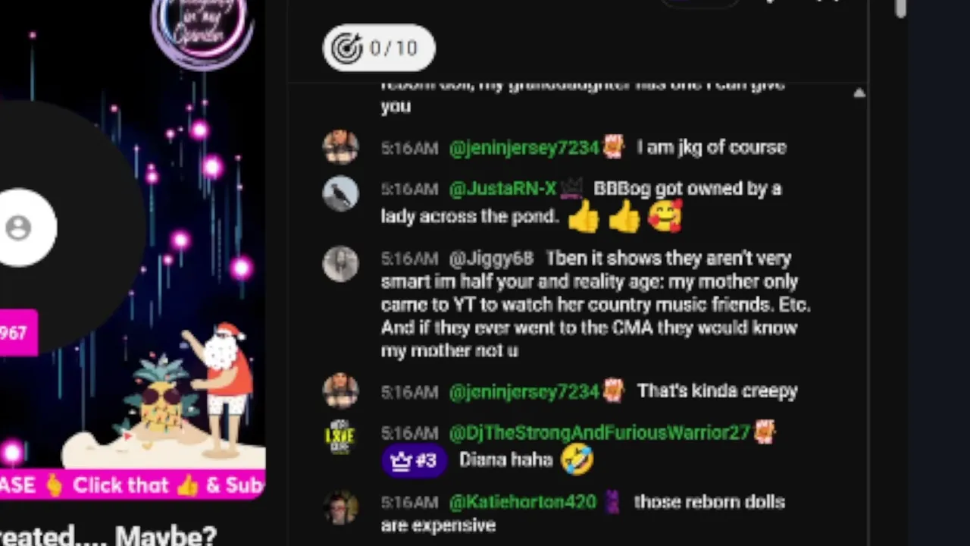Open the @Jiggy68 username link
This screenshot has width=970, height=546.
click(491, 259)
